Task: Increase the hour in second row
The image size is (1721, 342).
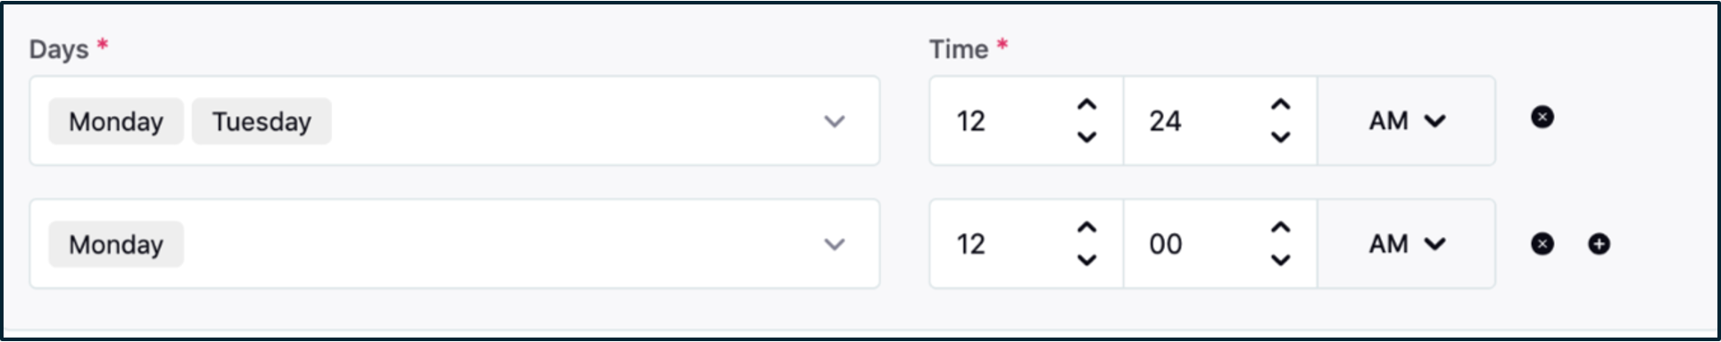Action: (x=1086, y=227)
